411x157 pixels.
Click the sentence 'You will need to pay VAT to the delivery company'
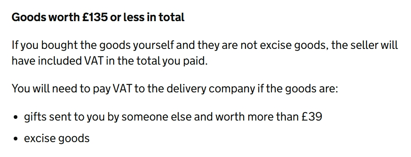[175, 89]
